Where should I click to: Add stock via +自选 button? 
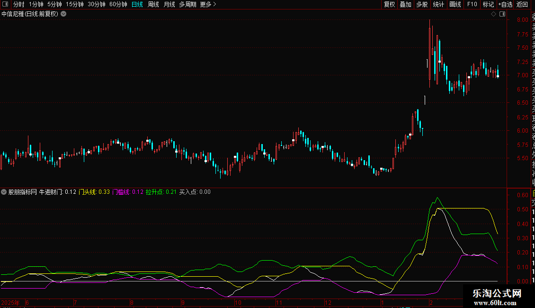(505, 5)
